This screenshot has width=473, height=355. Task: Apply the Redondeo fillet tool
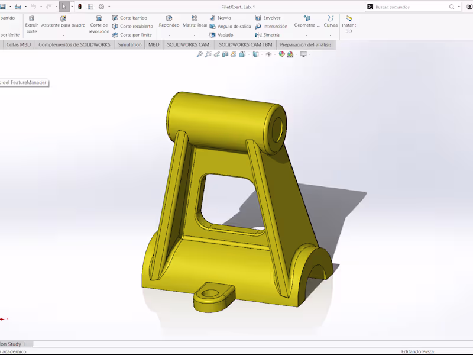(169, 22)
